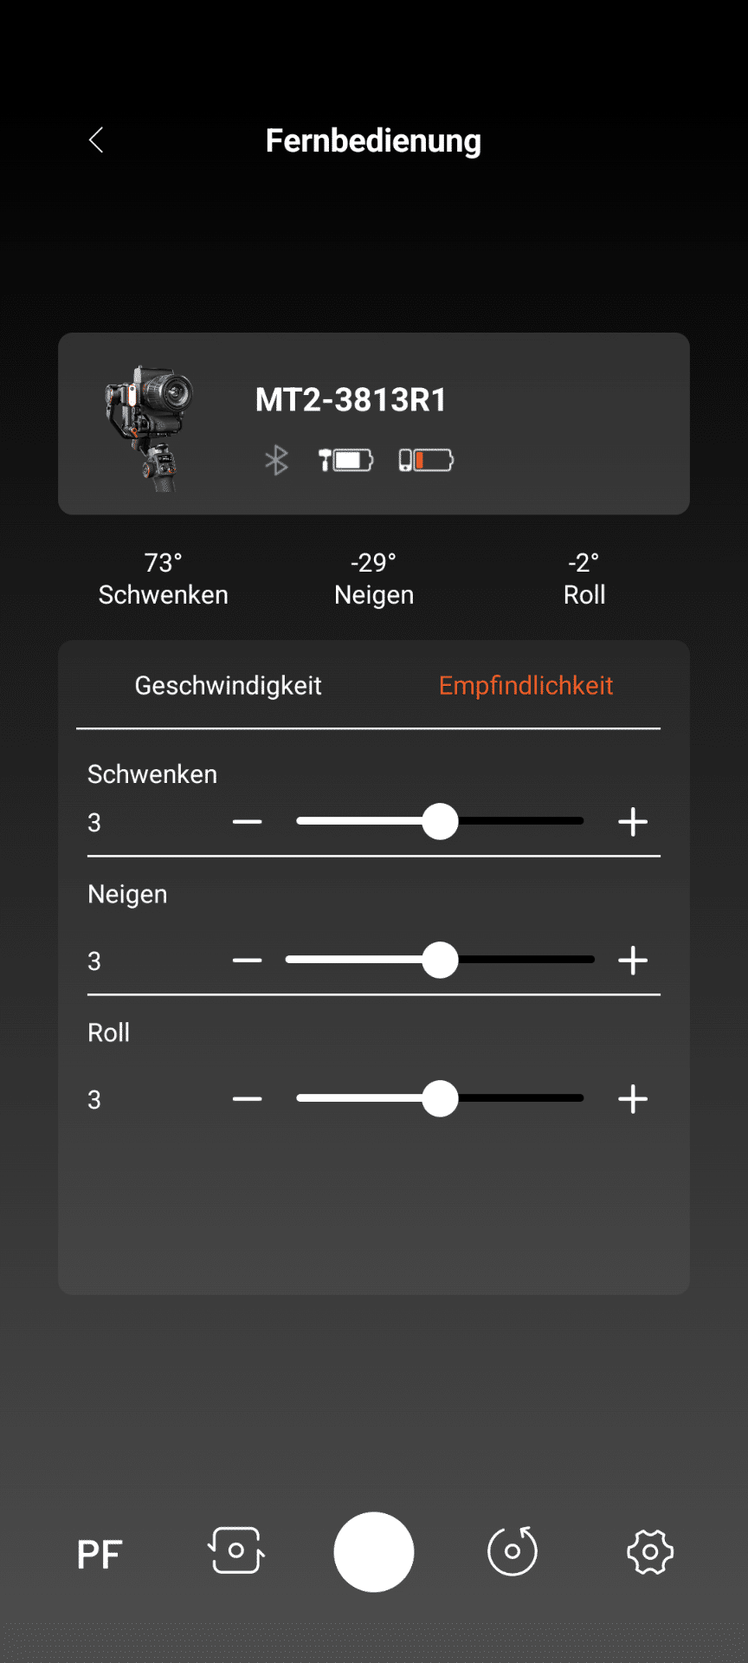Click the Roll slider handle
This screenshot has width=748, height=1663.
tap(440, 1099)
